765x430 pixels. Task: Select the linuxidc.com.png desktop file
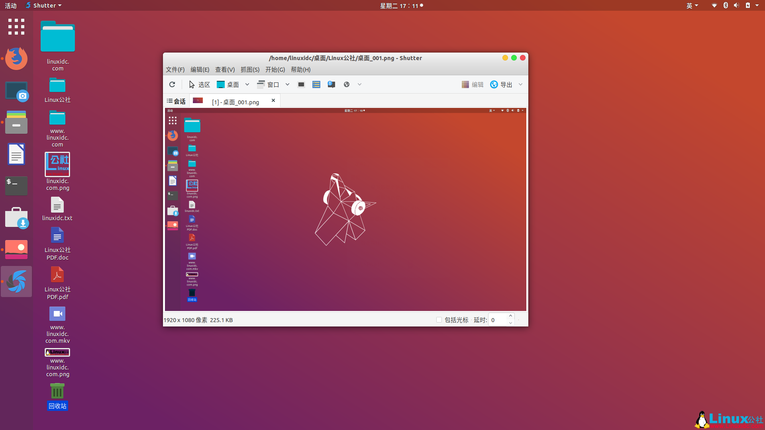coord(58,171)
